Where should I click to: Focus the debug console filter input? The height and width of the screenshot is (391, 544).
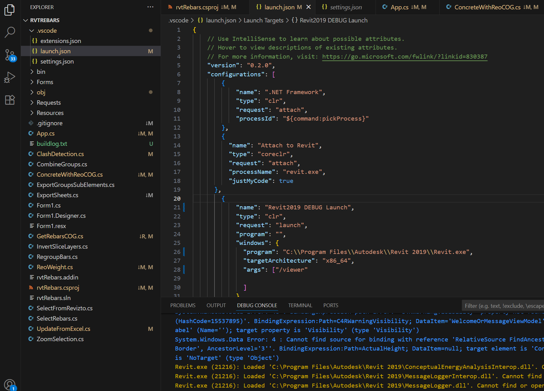point(503,306)
